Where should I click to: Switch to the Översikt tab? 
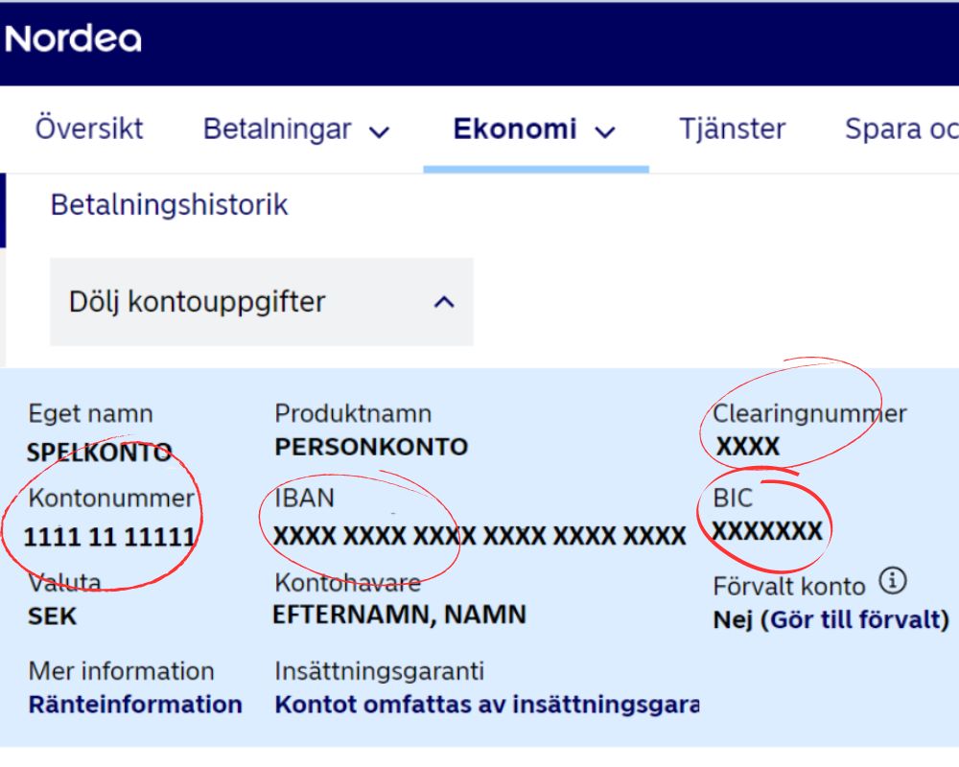click(90, 128)
